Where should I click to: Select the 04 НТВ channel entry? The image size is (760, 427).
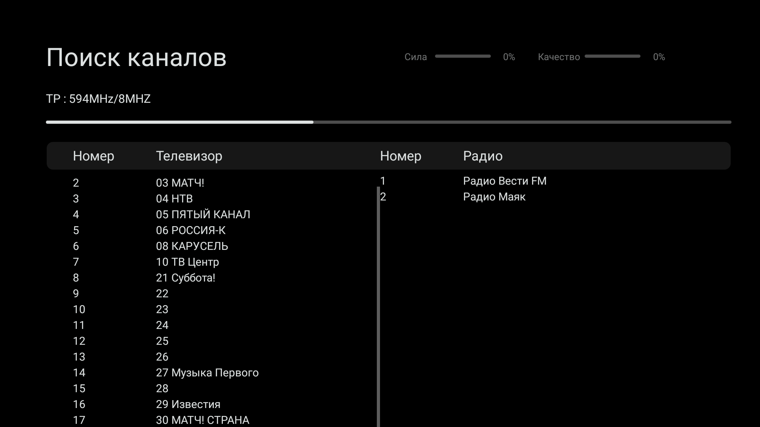174,199
